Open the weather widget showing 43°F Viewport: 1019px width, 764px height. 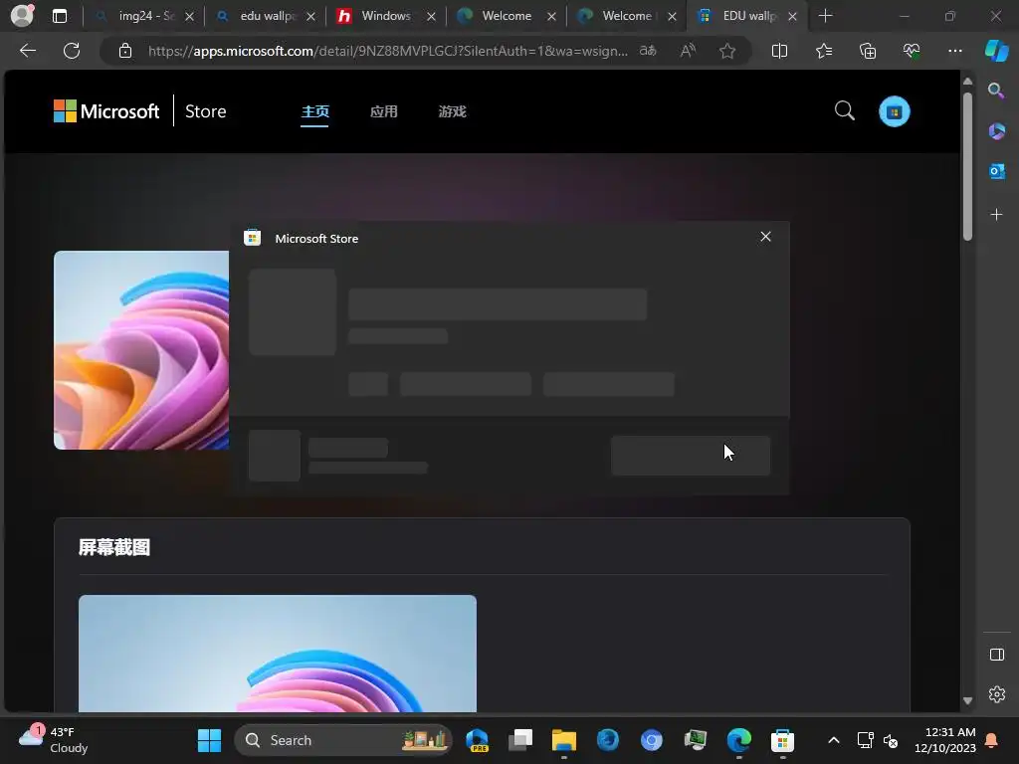tap(54, 740)
